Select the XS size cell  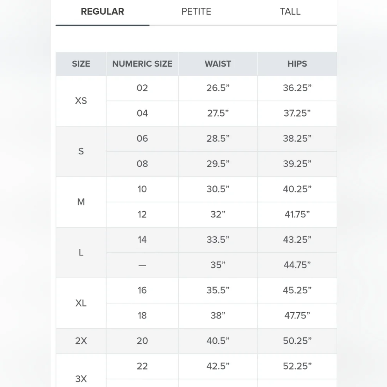click(x=81, y=101)
